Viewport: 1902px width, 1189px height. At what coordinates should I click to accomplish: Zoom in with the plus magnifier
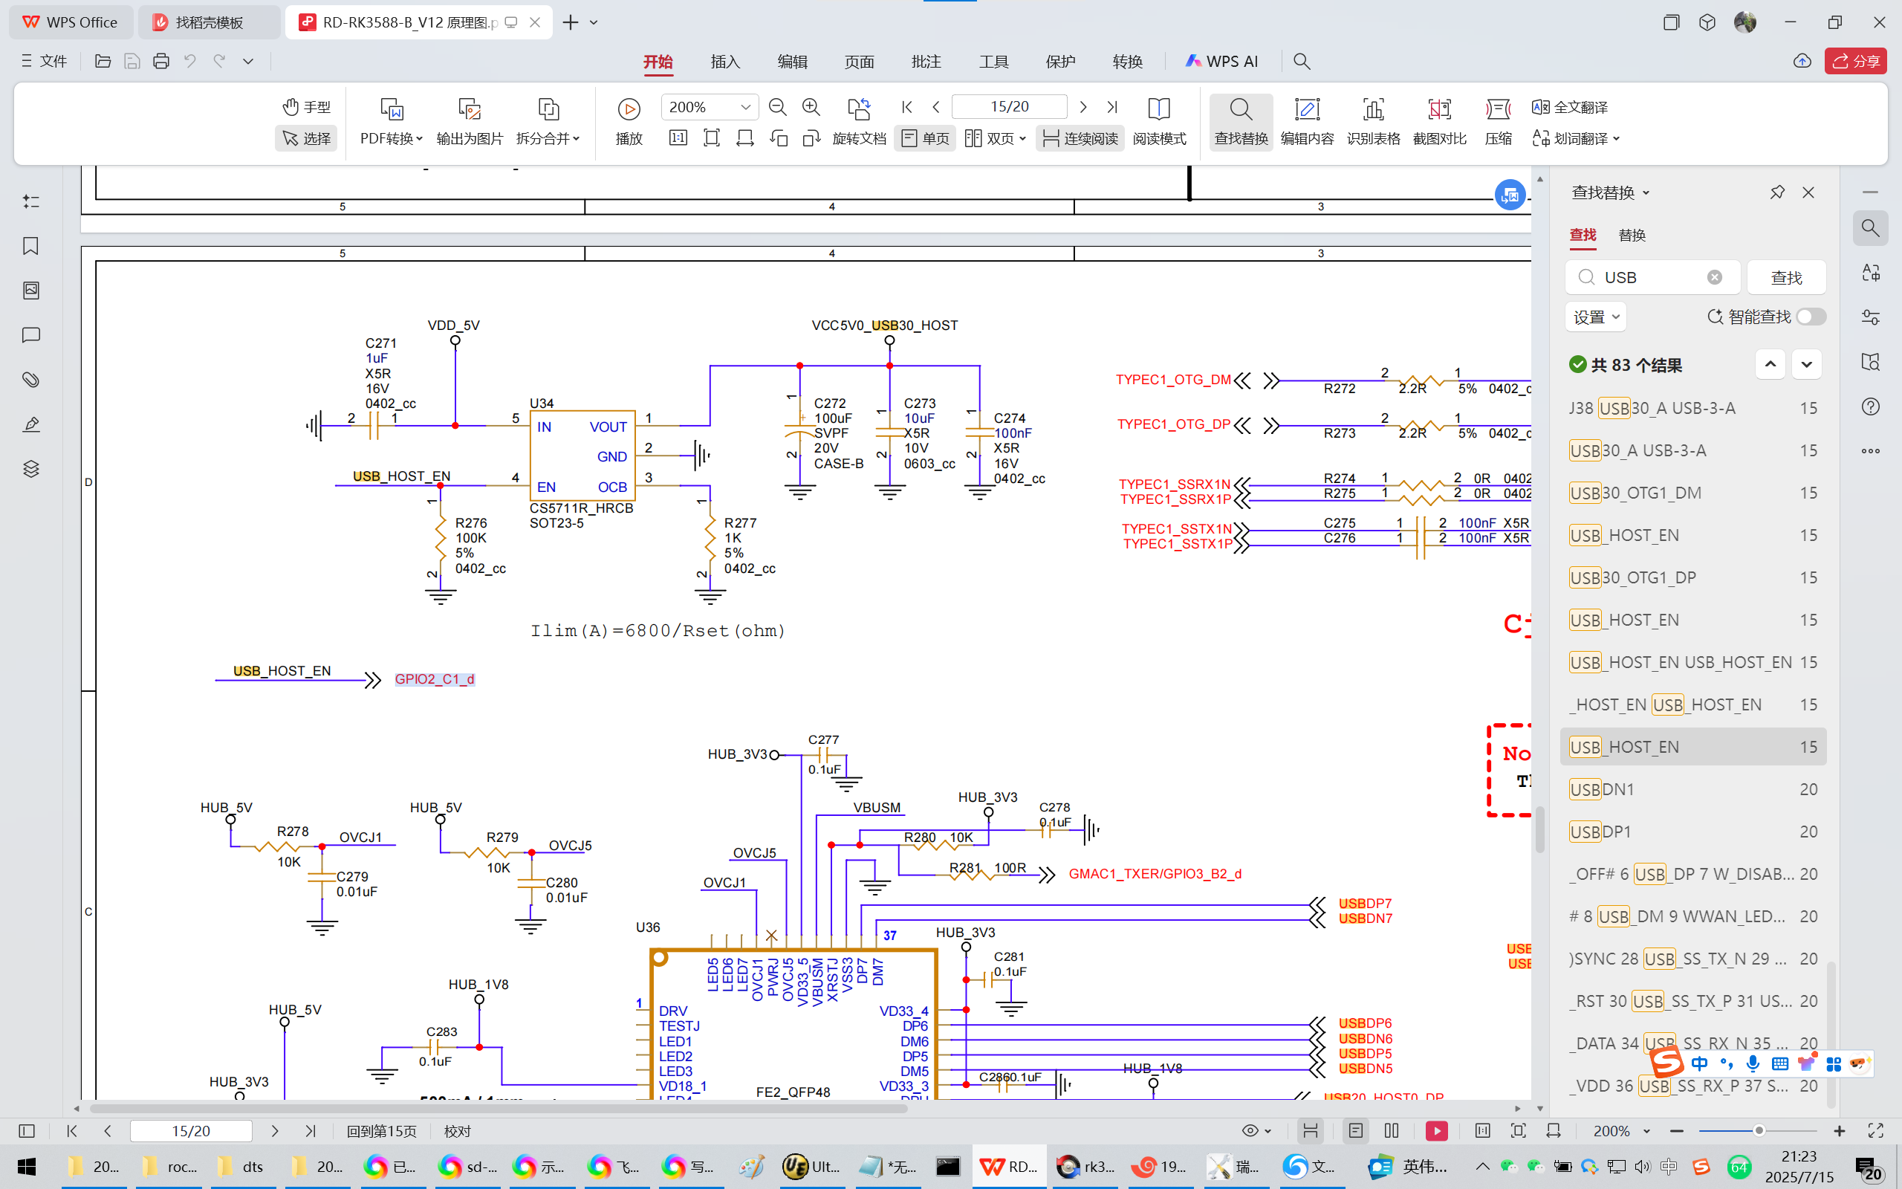coord(811,106)
